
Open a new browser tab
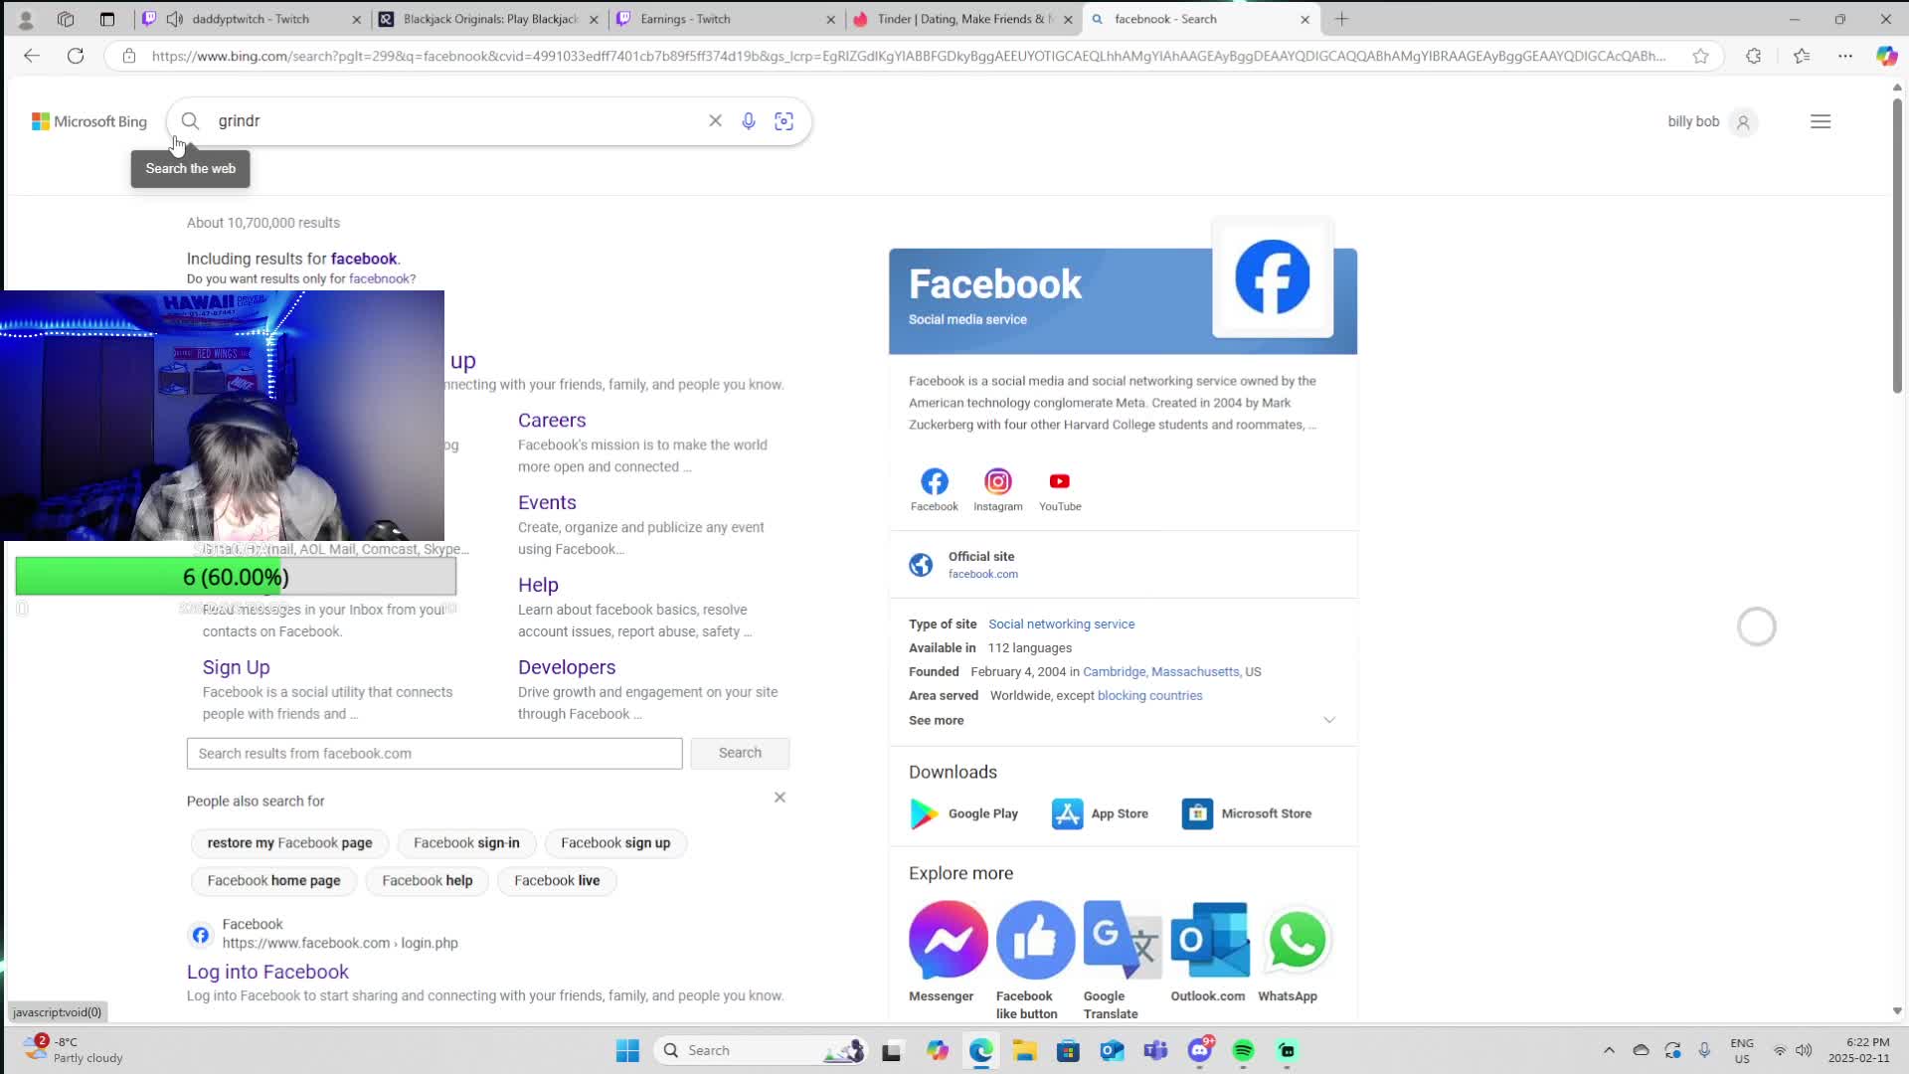pos(1341,19)
